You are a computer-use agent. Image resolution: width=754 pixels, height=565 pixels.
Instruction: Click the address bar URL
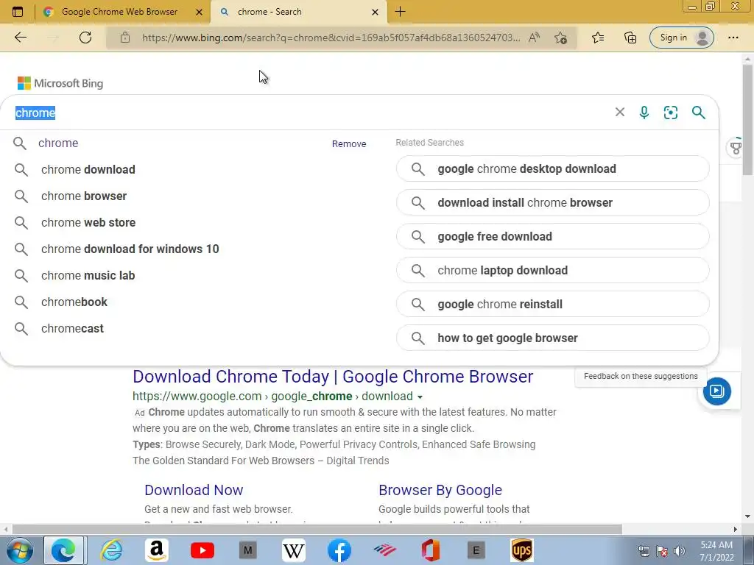pos(331,38)
